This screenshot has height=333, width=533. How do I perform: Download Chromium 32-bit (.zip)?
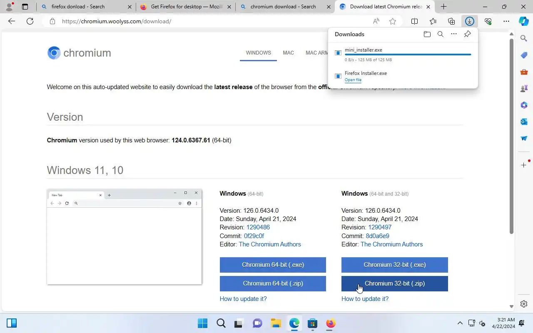click(395, 283)
